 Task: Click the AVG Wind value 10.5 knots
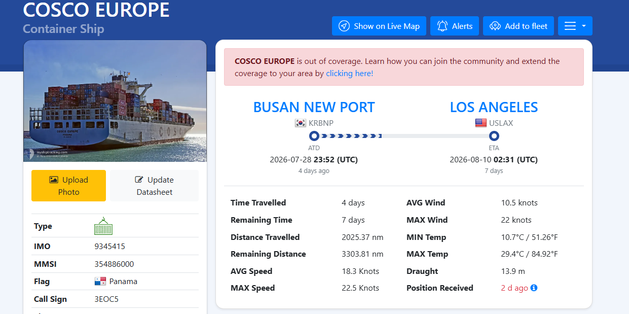point(520,202)
